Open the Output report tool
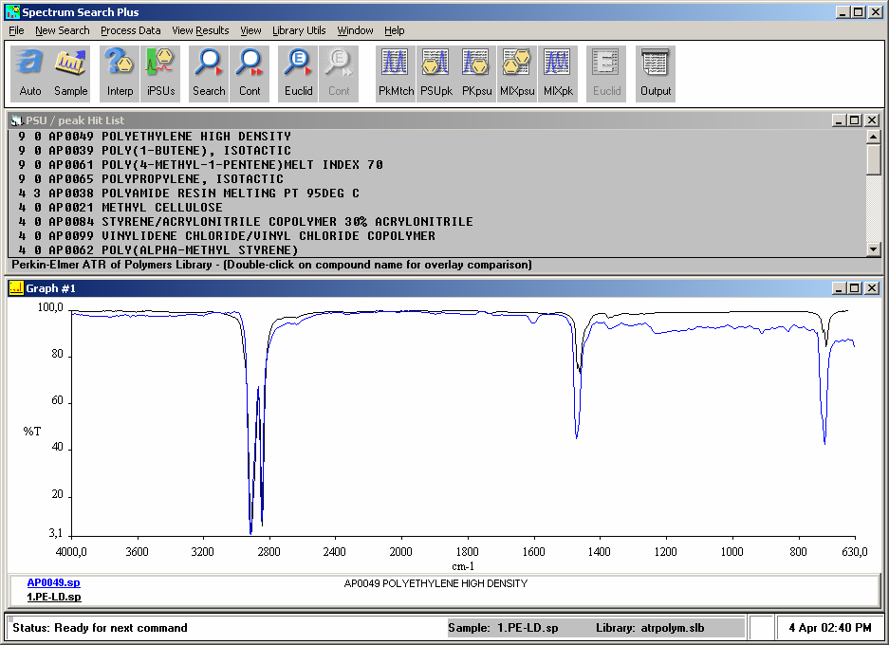The height and width of the screenshot is (645, 889). coord(656,74)
